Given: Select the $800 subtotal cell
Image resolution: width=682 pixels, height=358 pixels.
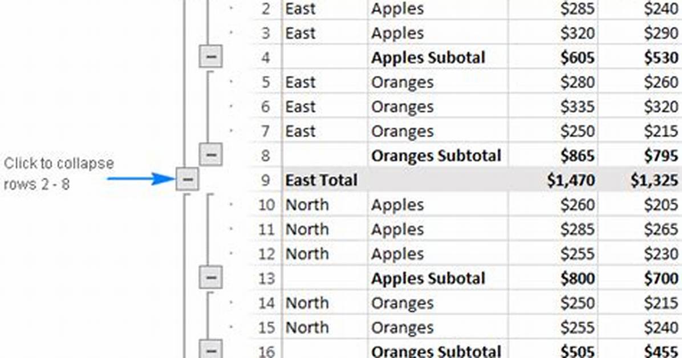Looking at the screenshot, I should pyautogui.click(x=553, y=278).
